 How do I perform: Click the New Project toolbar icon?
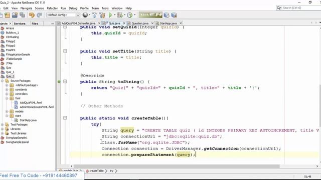(8, 15)
